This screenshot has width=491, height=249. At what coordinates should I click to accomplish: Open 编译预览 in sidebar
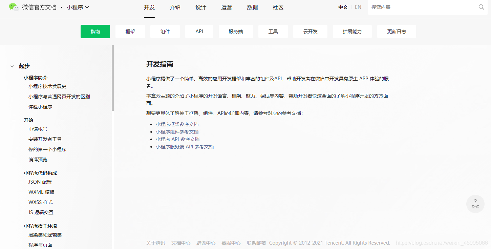coord(38,160)
